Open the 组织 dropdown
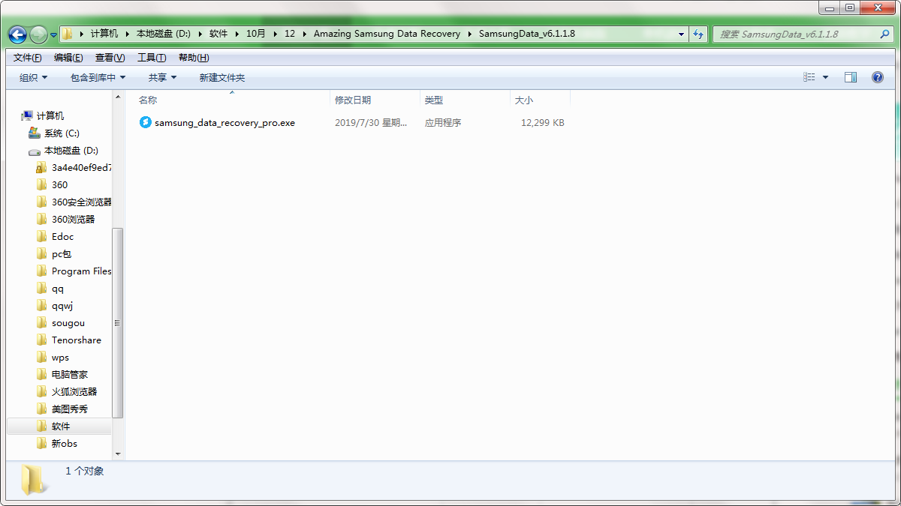Image resolution: width=901 pixels, height=506 pixels. [33, 77]
